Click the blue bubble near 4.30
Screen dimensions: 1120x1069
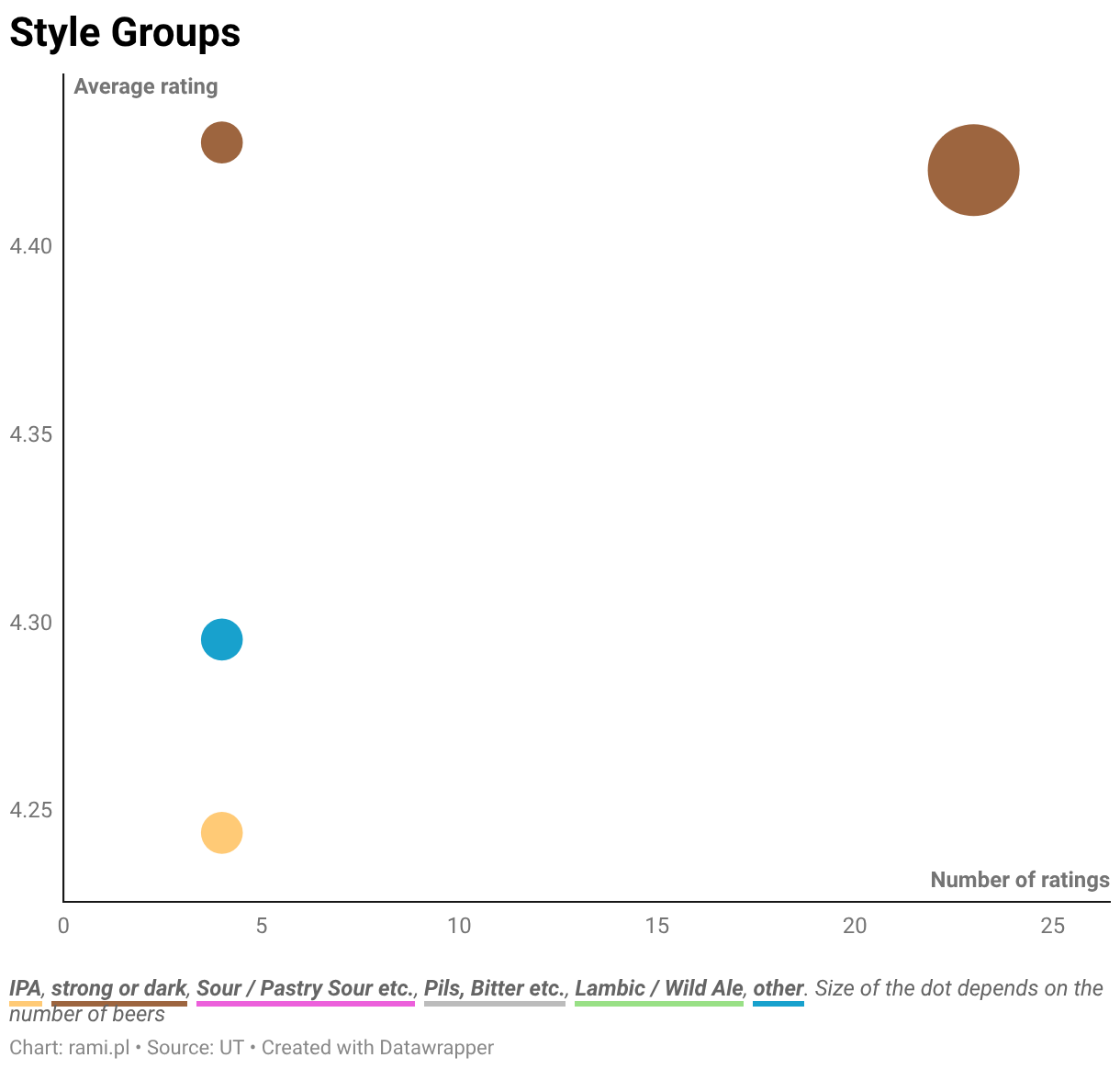pos(221,639)
